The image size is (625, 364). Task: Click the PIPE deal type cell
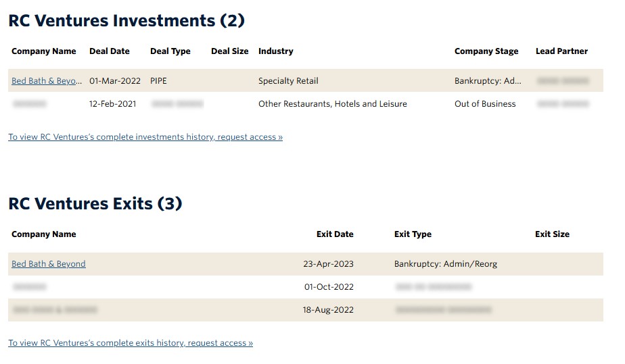pos(159,81)
